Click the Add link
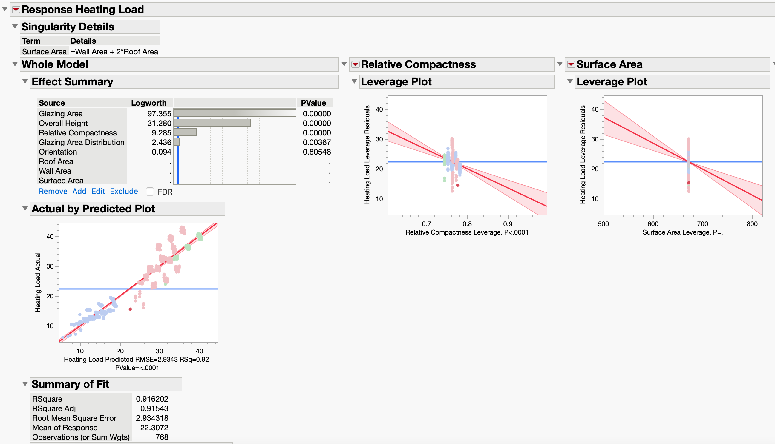Screen dimensions: 775x444 pos(79,191)
